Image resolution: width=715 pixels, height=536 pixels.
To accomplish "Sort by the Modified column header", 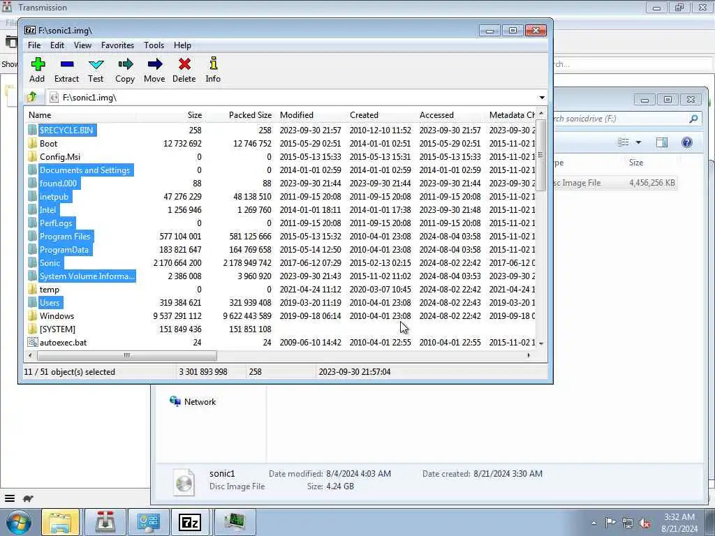I will [x=310, y=115].
